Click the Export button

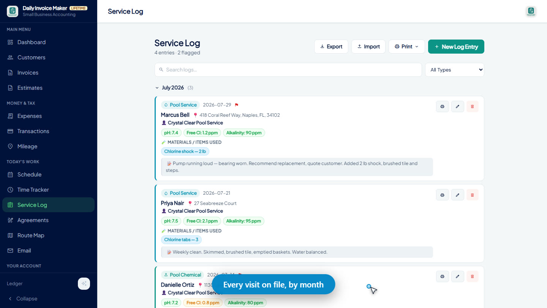[x=331, y=47]
